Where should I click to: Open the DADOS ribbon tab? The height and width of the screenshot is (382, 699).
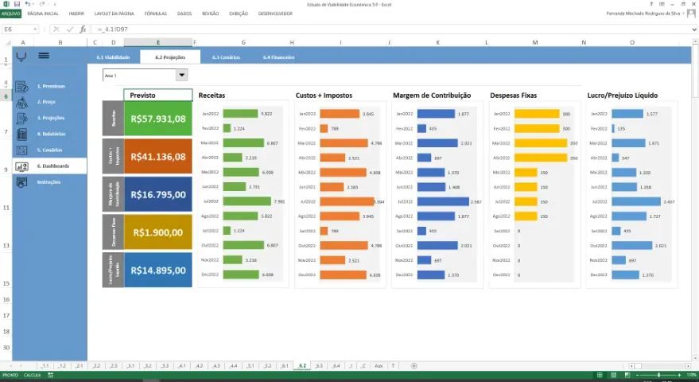click(184, 14)
